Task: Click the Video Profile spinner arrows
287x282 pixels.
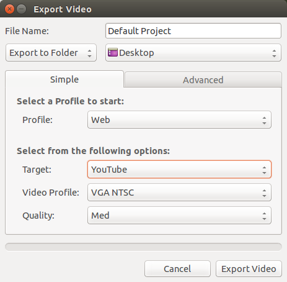Action: click(x=264, y=193)
